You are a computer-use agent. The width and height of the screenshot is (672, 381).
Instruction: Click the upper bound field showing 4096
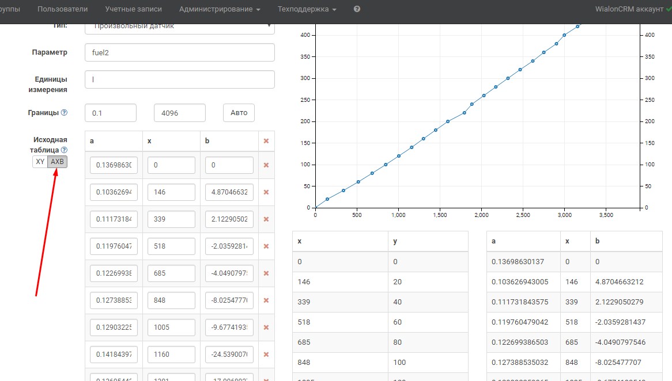click(x=179, y=113)
